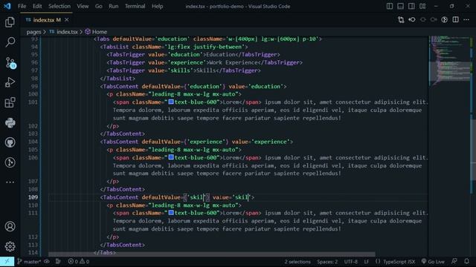Click line number 99 in the gutter
The height and width of the screenshot is (267, 476).
[34, 86]
